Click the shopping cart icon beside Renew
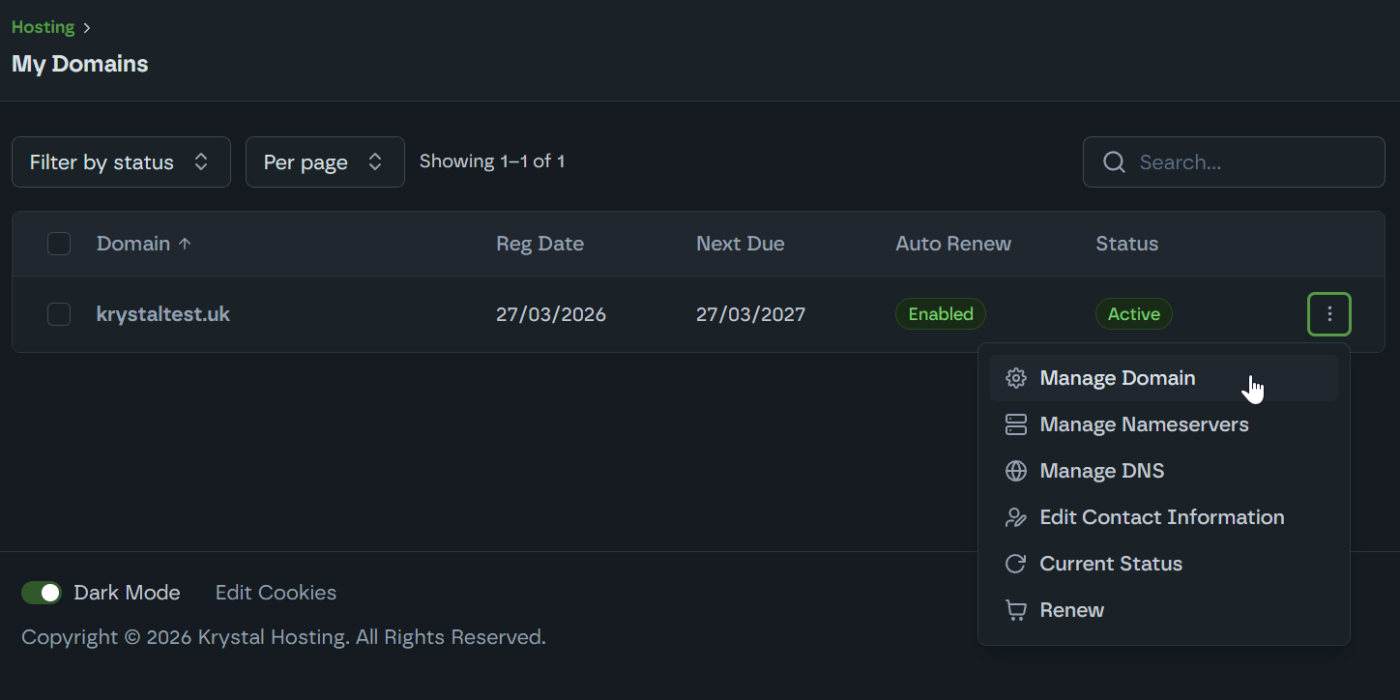 tap(1015, 610)
